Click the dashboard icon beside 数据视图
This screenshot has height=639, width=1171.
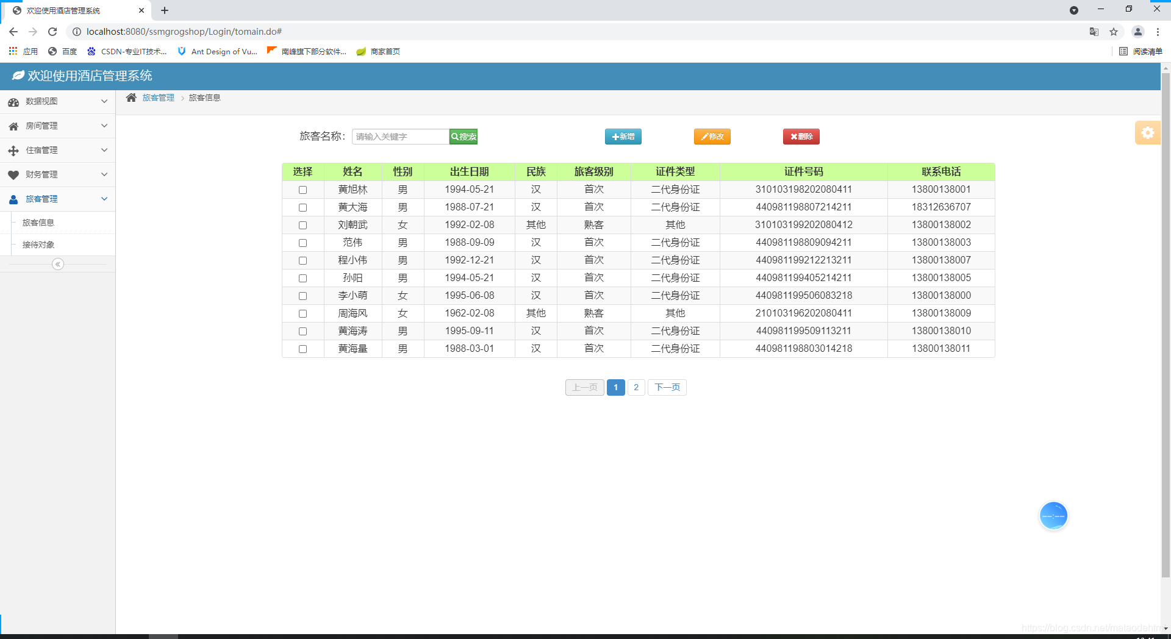[x=13, y=102]
